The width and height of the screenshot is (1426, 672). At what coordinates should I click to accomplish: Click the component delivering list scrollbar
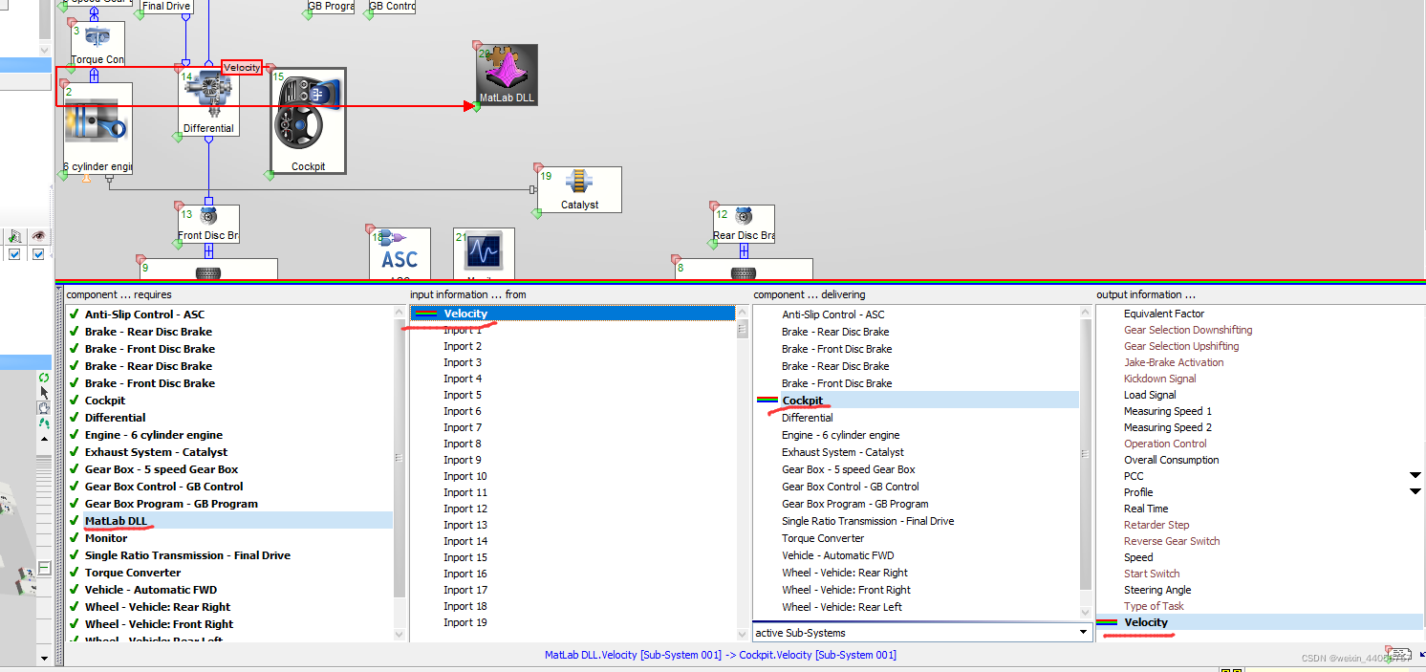coord(1086,455)
